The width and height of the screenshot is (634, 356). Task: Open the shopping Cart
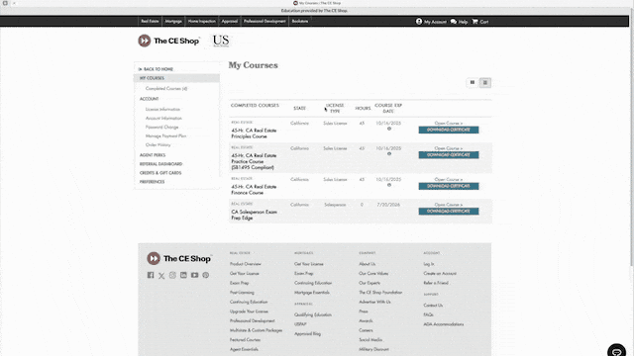[x=479, y=22]
